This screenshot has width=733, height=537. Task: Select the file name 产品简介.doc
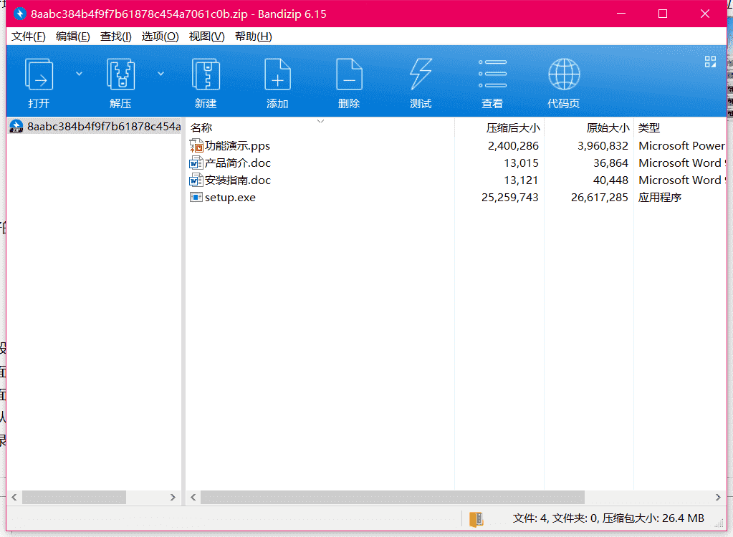point(238,163)
